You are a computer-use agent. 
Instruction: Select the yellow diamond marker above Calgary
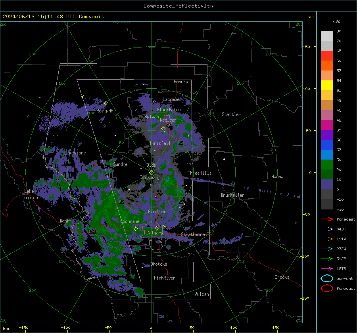click(157, 228)
